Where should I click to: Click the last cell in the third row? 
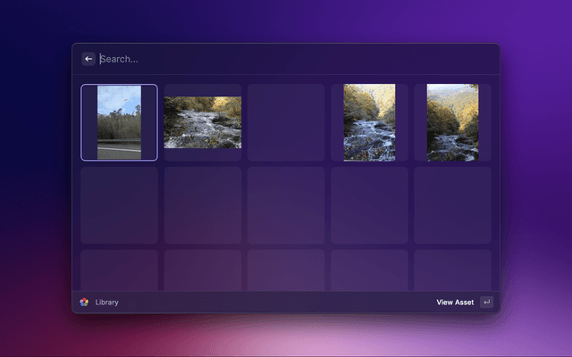(x=452, y=270)
